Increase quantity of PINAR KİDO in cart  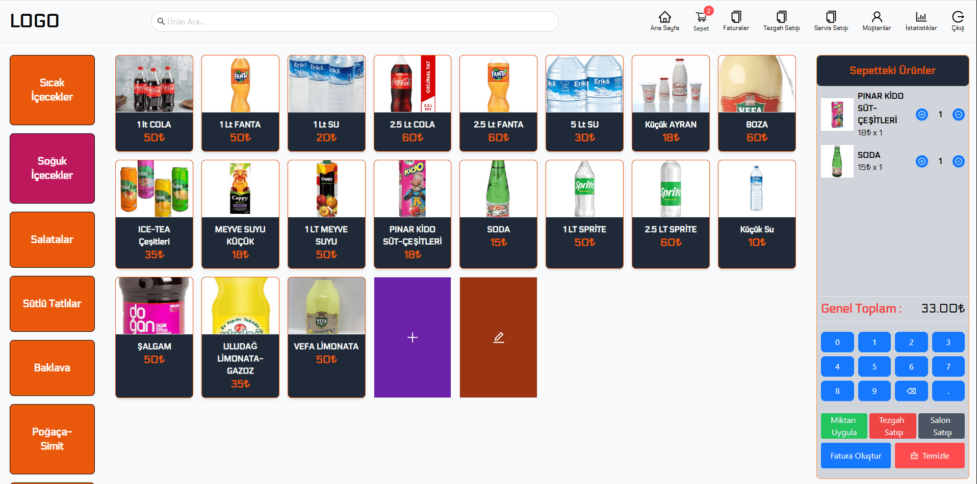[921, 115]
